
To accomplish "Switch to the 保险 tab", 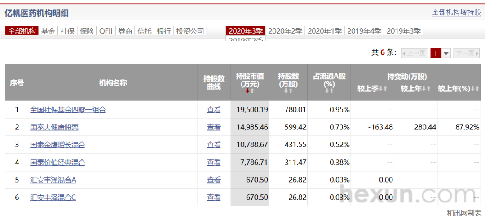I will [x=86, y=31].
